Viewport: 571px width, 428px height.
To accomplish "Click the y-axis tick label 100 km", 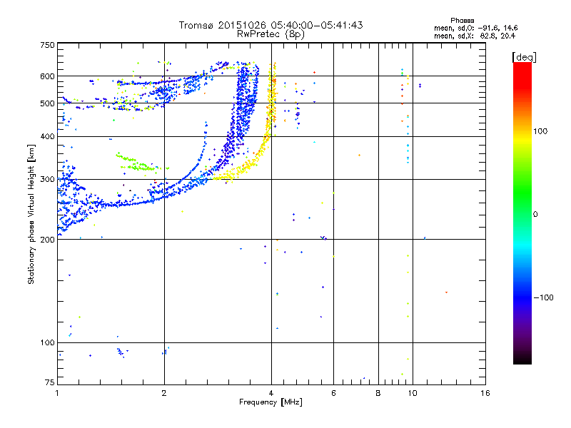I will click(47, 343).
